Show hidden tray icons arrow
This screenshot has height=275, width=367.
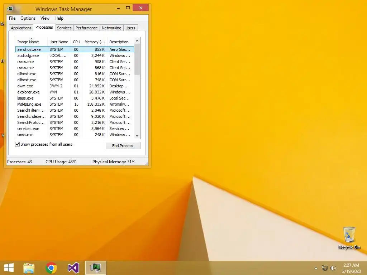(316, 268)
